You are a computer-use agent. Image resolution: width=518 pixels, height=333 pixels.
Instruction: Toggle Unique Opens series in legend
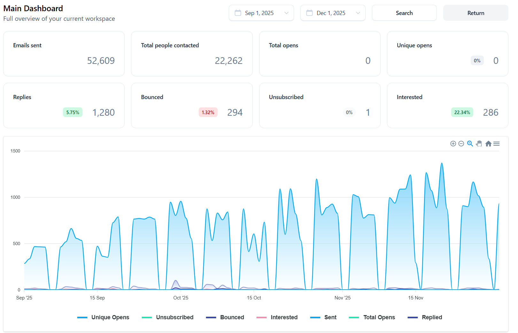click(103, 317)
